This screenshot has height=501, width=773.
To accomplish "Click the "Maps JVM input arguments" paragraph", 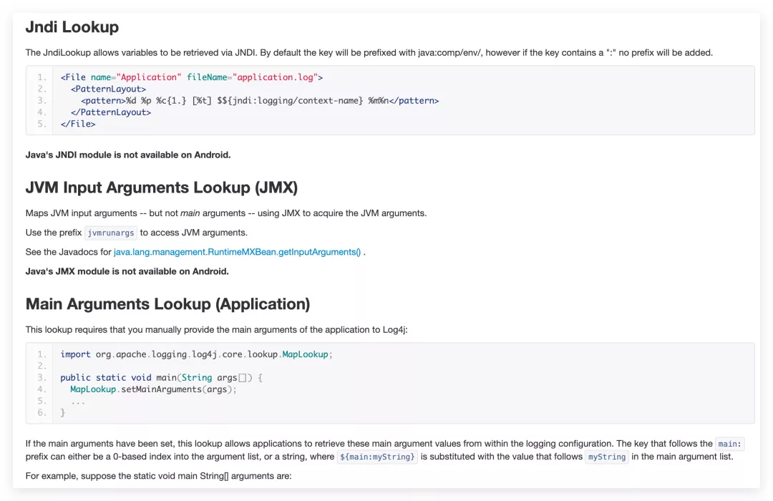I will [x=225, y=213].
